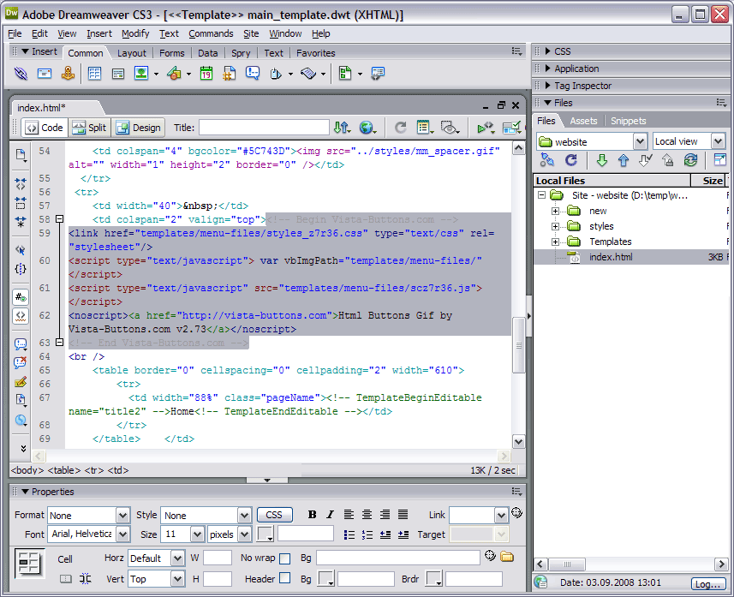Click the CSS button in Properties

[x=274, y=515]
